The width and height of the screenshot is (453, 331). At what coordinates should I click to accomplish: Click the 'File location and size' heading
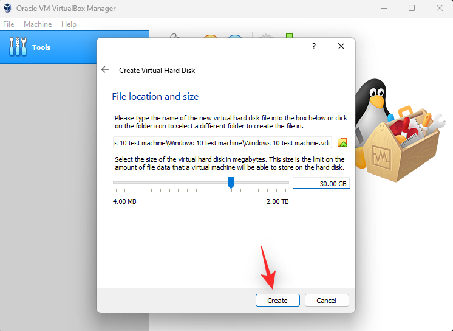pos(155,96)
